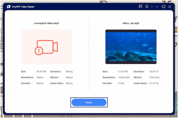Image resolution: width=178 pixels, height=118 pixels.
Task: Click the Missing resolution value of corrupted video
Action: coord(40,77)
